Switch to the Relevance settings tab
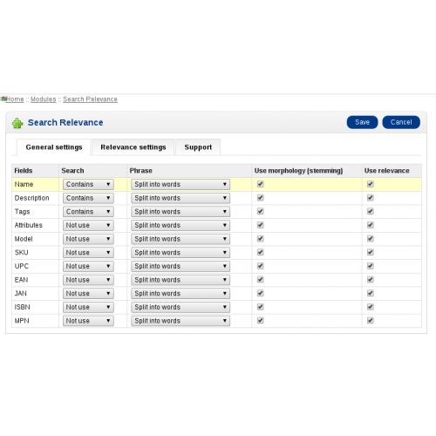The width and height of the screenshot is (436, 436). point(133,147)
